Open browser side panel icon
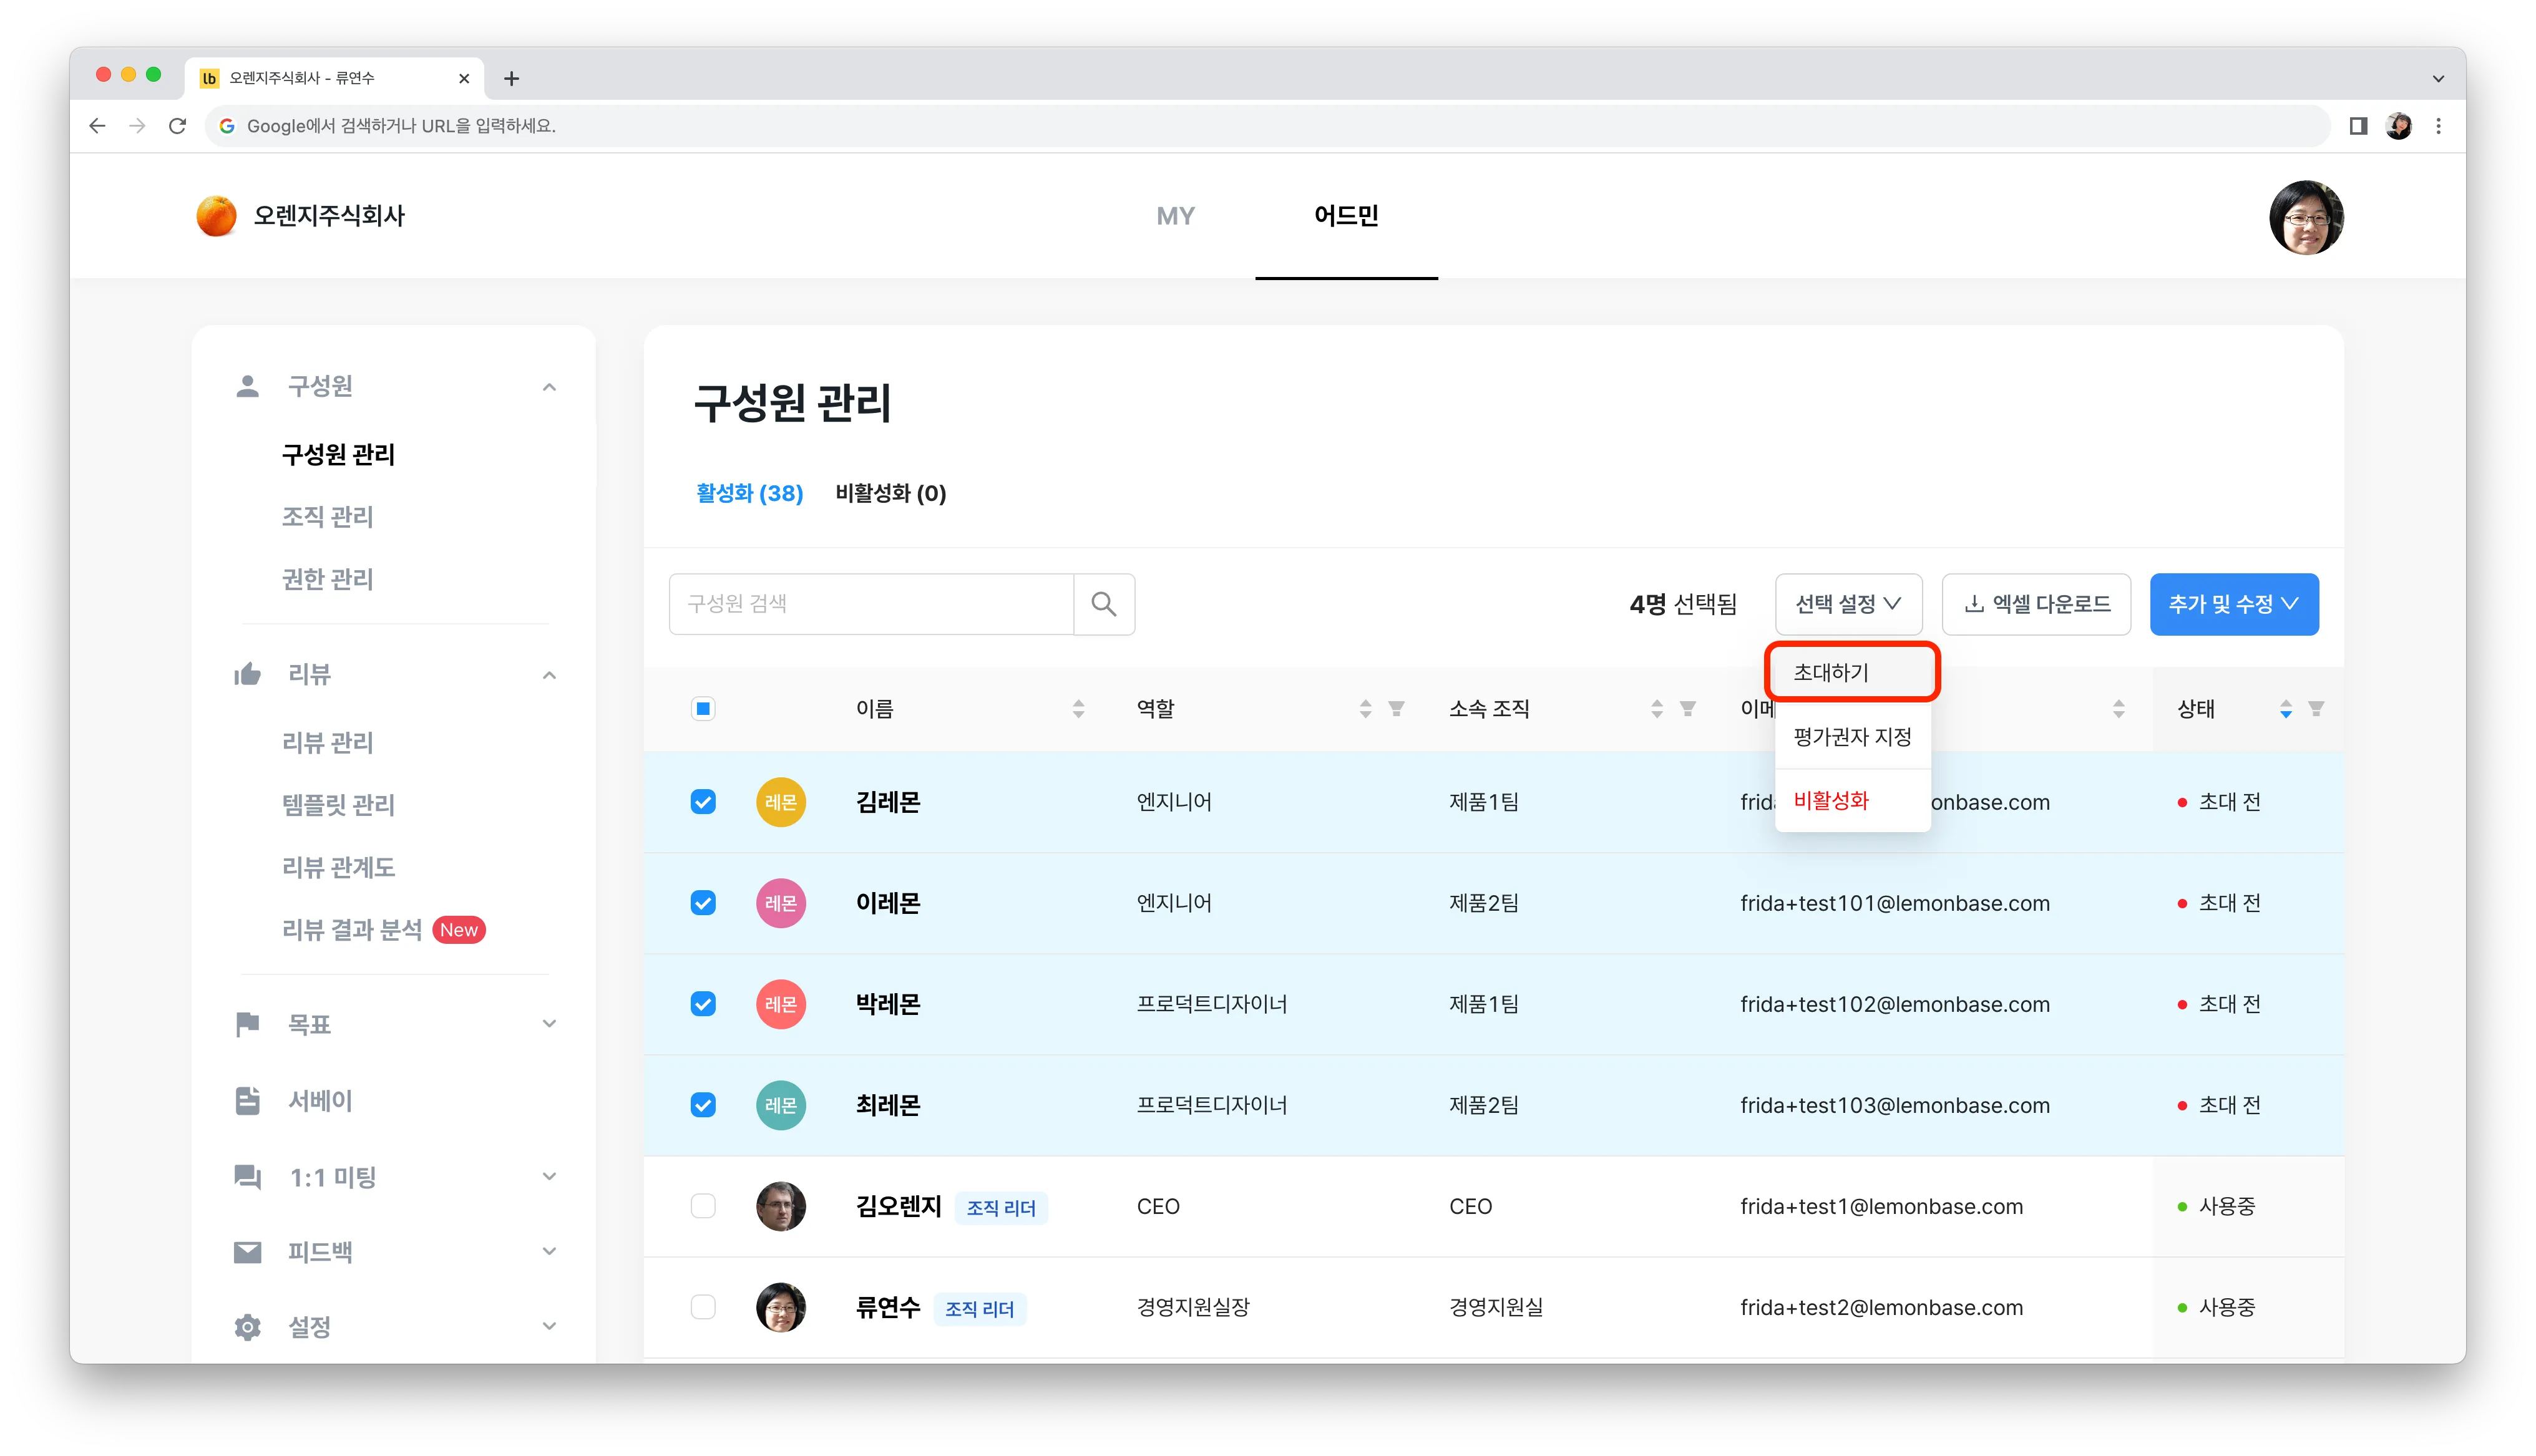The height and width of the screenshot is (1456, 2536). tap(2358, 126)
